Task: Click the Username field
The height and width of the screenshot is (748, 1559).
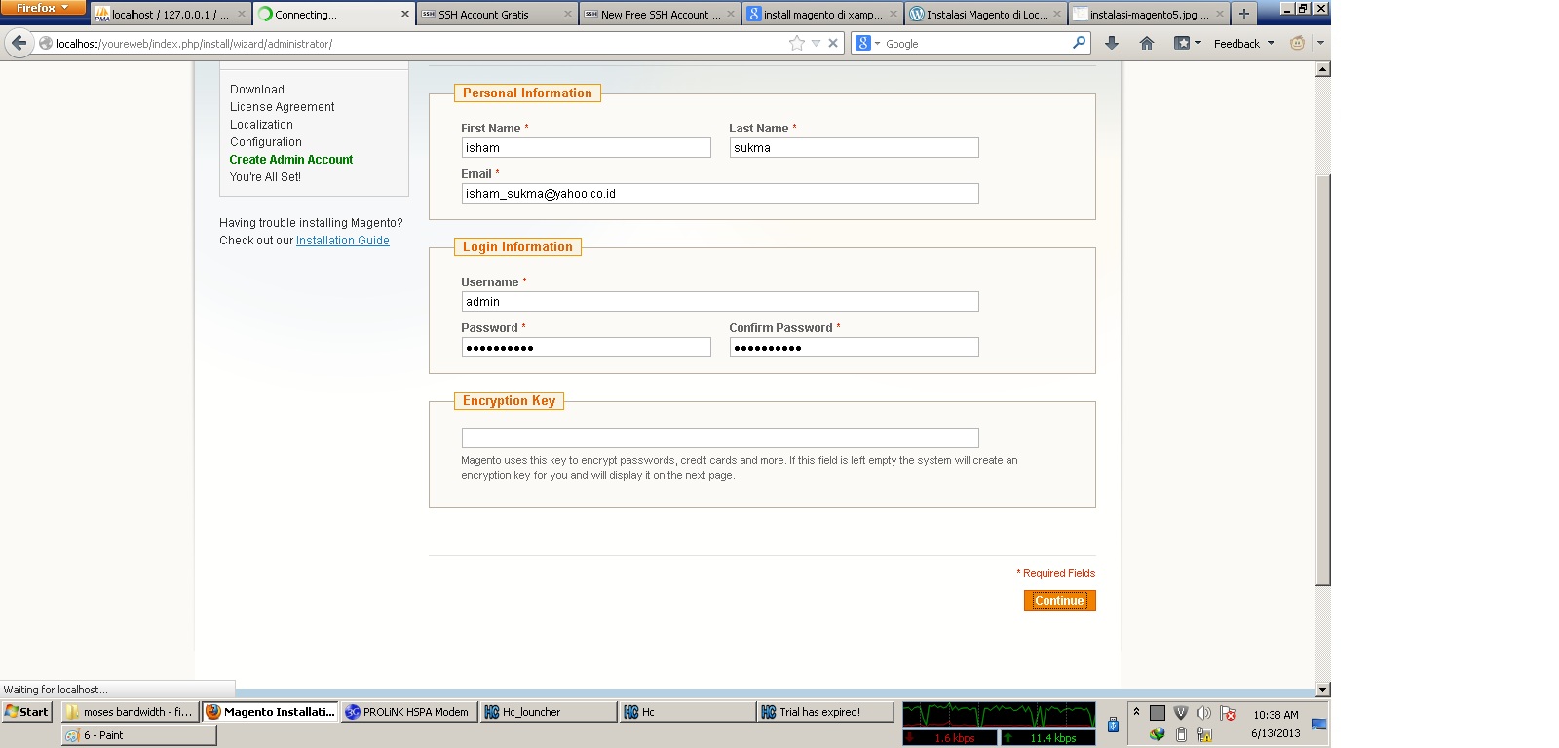Action: click(720, 301)
